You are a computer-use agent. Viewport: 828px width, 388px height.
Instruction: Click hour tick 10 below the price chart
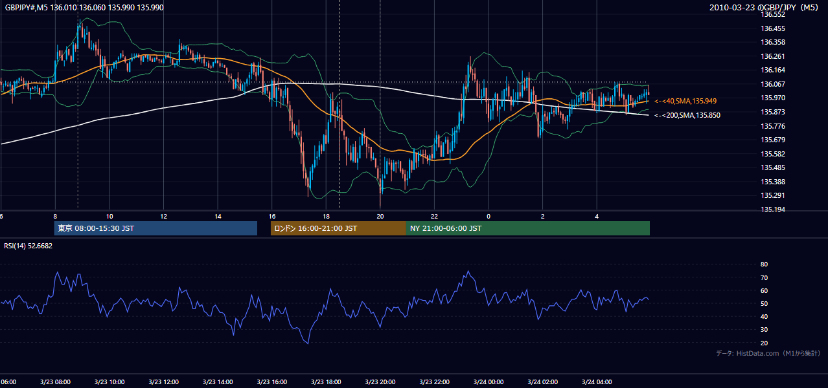109,216
